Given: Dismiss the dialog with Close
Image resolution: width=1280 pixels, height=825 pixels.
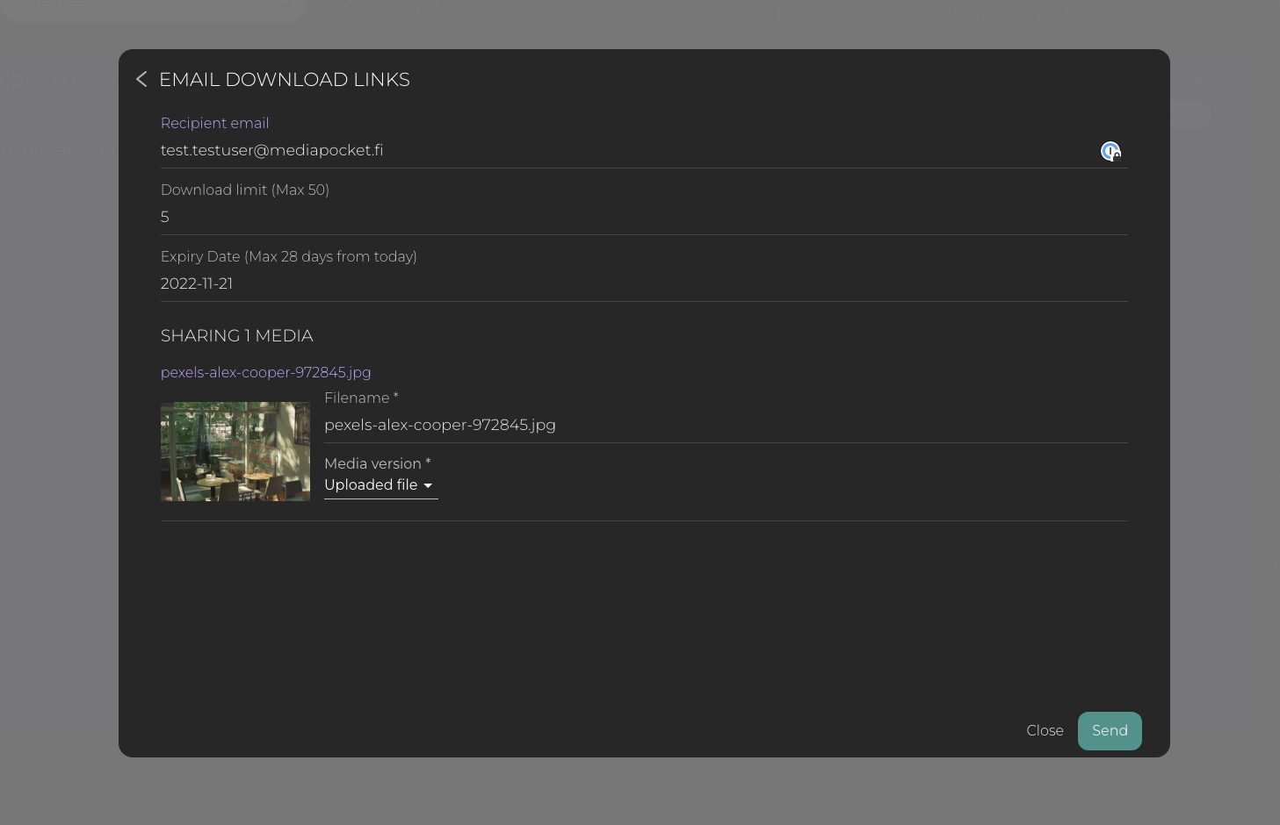Looking at the screenshot, I should 1045,731.
